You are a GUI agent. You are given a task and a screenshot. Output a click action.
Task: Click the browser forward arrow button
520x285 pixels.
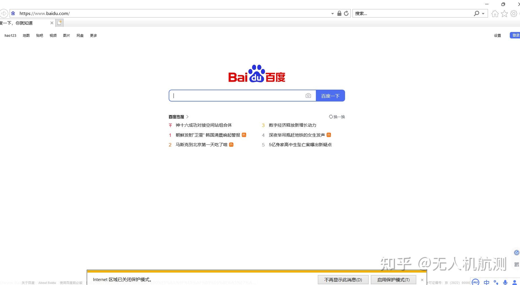[4, 13]
